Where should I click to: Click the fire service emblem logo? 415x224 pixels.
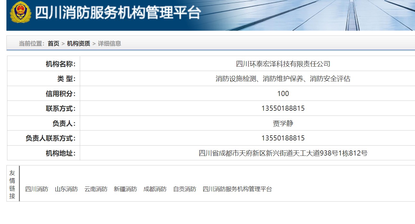click(x=21, y=13)
